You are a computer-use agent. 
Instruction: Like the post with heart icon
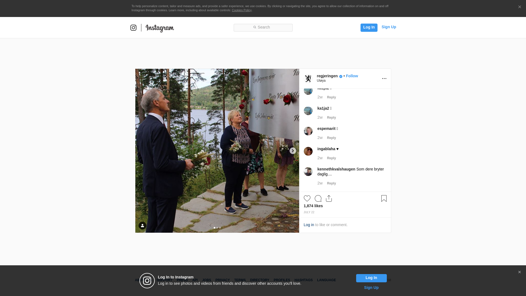[307, 198]
